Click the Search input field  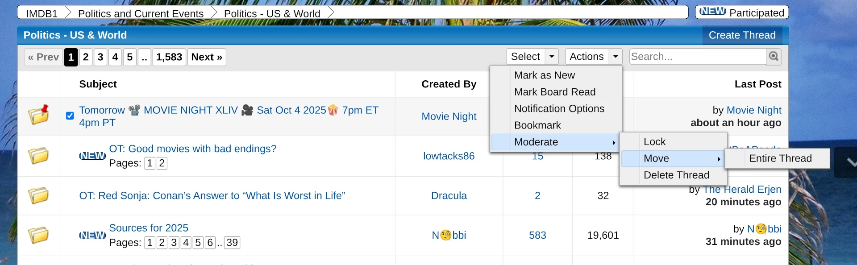click(697, 57)
